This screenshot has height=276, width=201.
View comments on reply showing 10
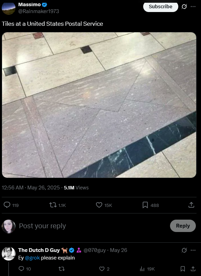coord(21,269)
